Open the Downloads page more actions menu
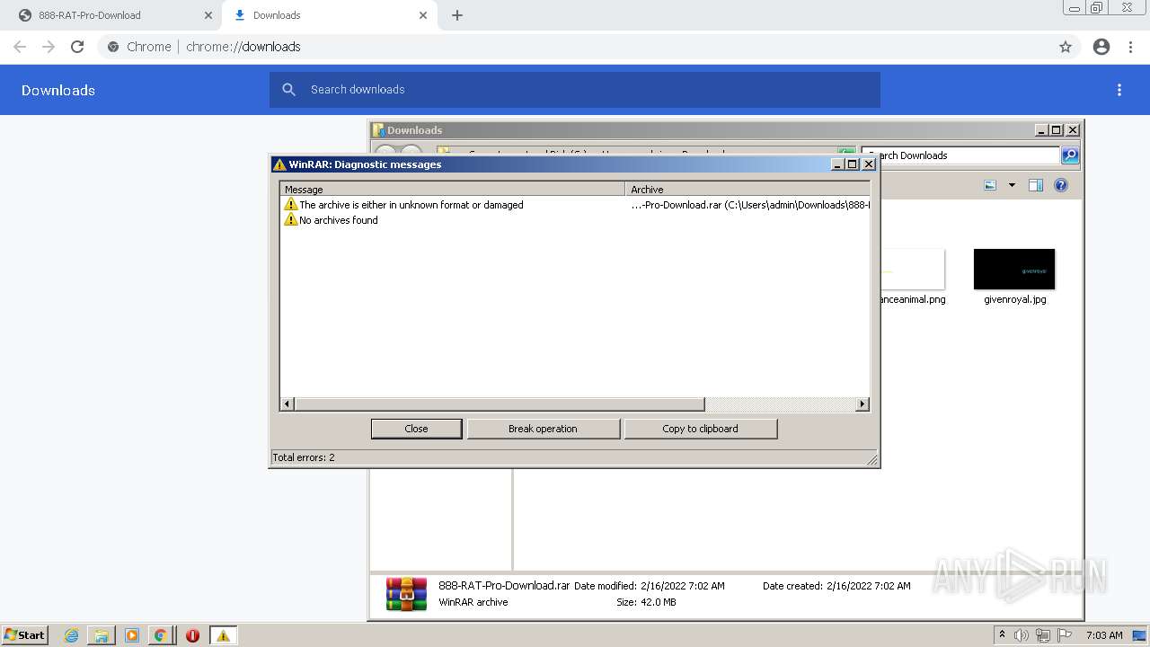This screenshot has width=1150, height=647. point(1119,90)
